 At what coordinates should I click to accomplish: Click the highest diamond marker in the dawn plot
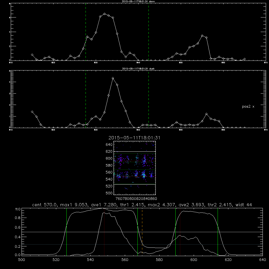coord(104,14)
